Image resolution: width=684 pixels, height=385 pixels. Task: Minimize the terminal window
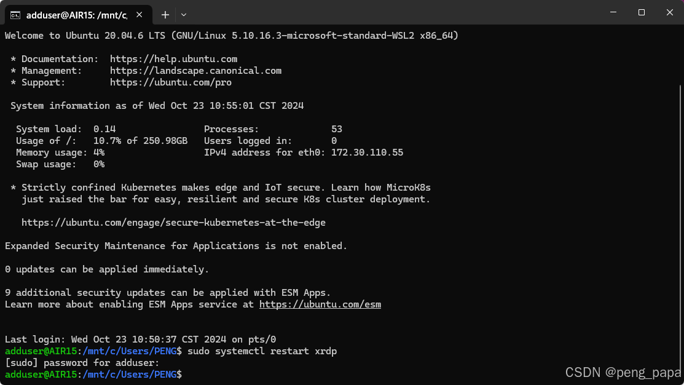613,12
